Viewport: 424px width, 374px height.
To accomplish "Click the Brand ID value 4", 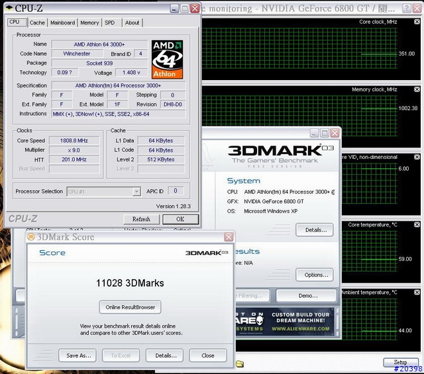I will click(140, 54).
